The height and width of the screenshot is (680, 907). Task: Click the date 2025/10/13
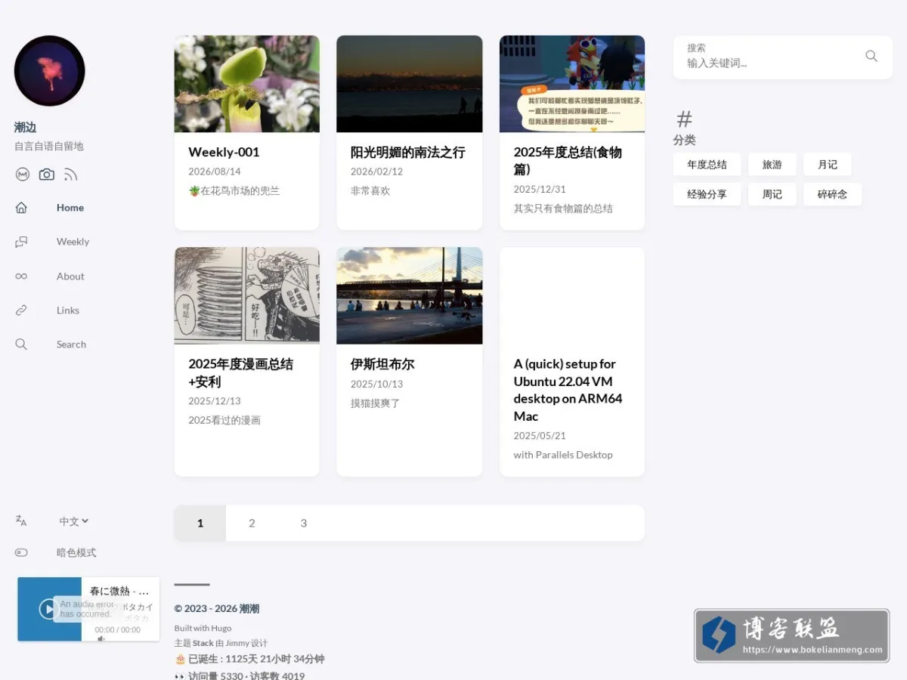tap(376, 384)
